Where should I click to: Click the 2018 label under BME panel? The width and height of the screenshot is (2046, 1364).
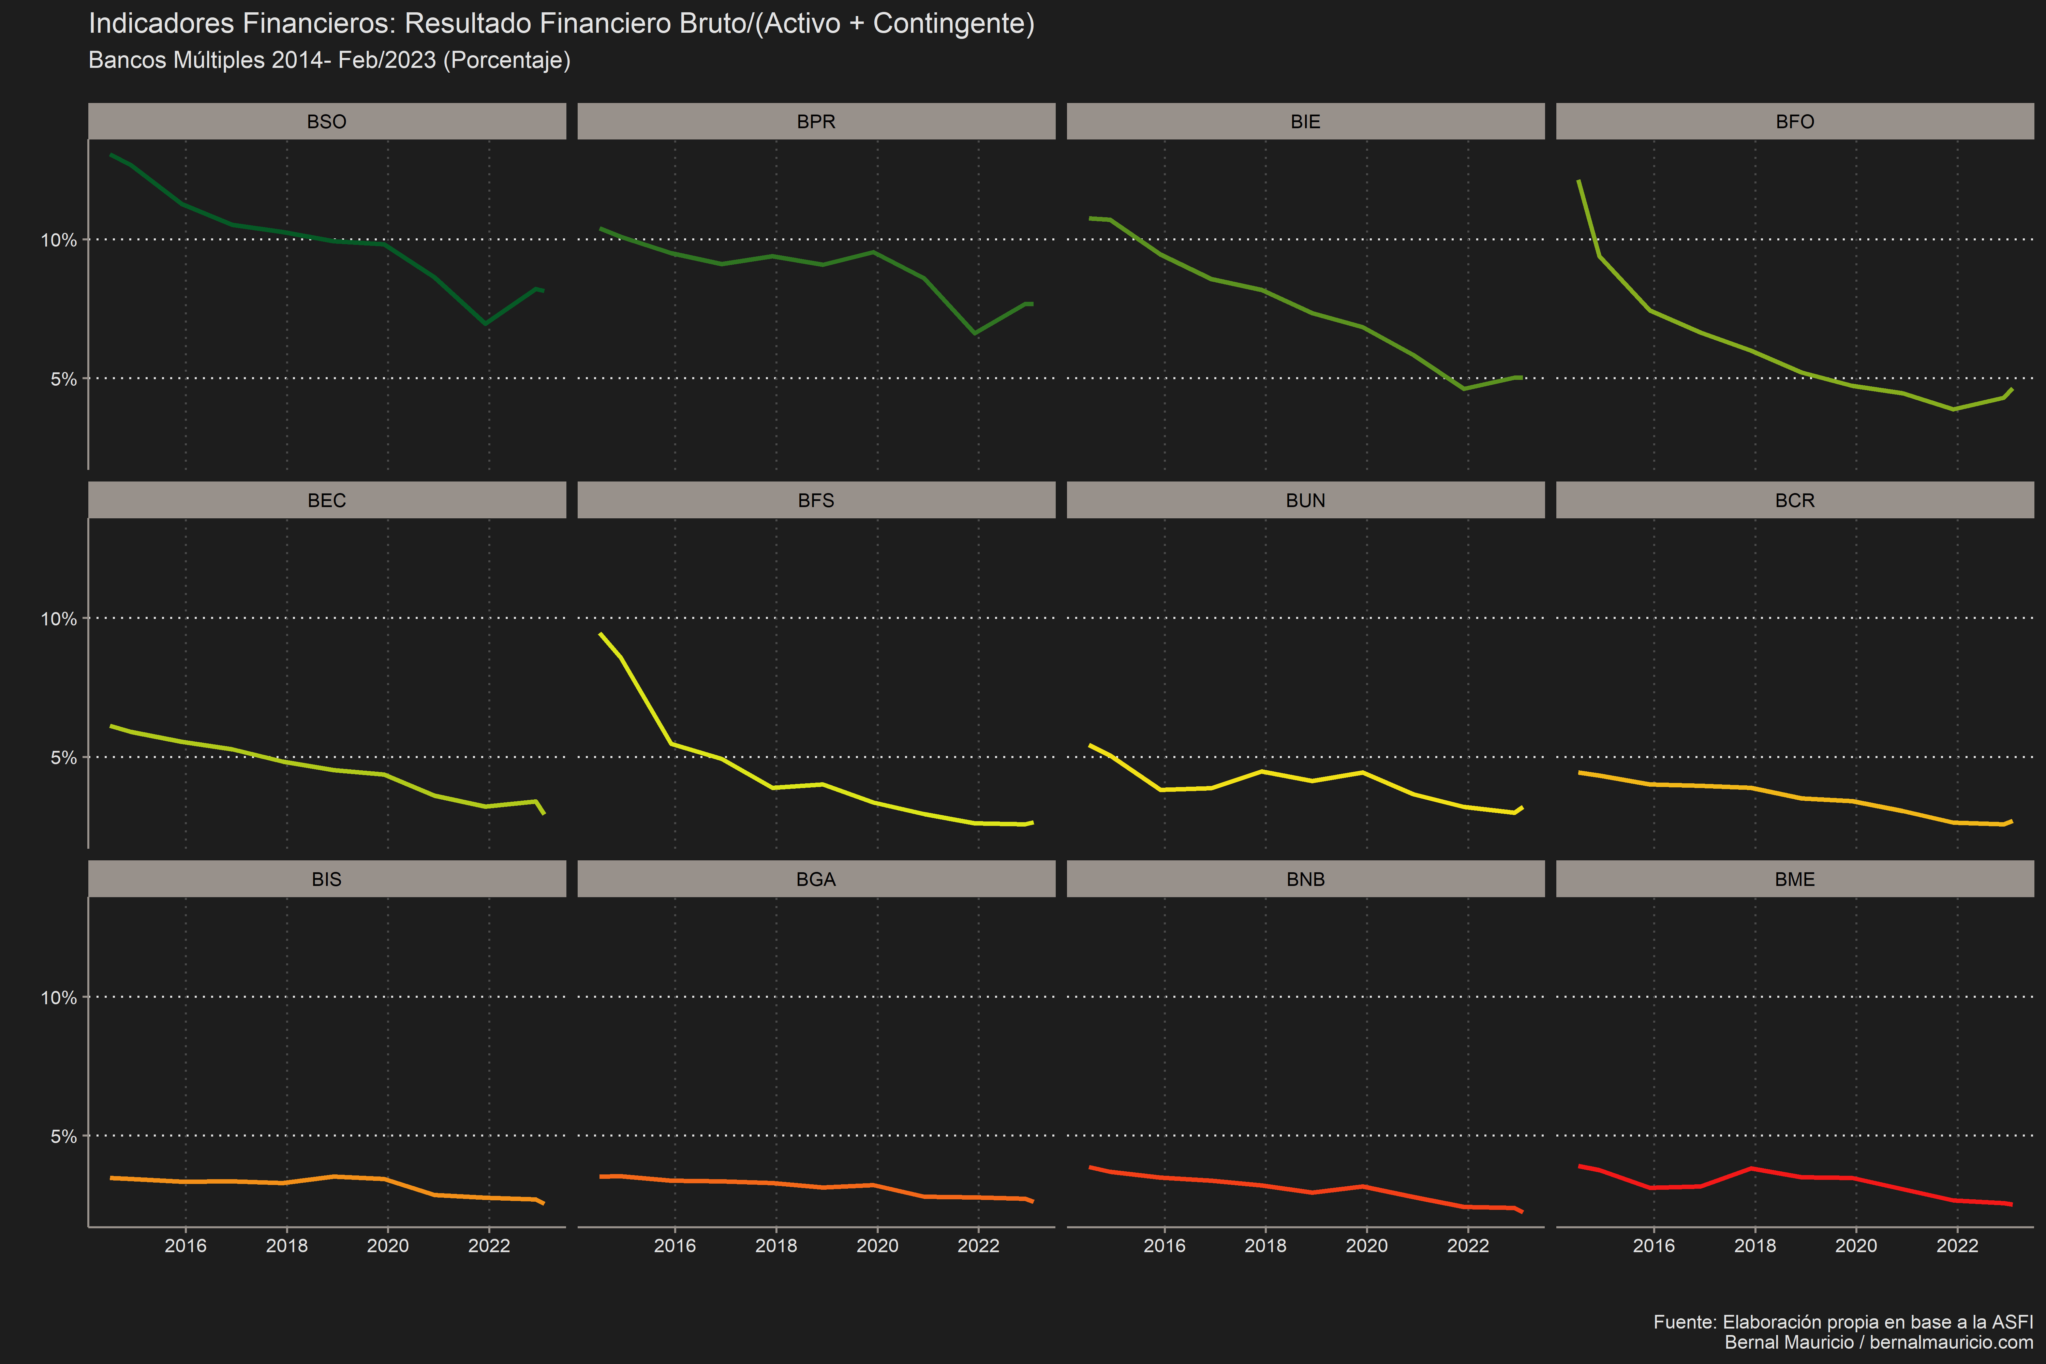1755,1246
